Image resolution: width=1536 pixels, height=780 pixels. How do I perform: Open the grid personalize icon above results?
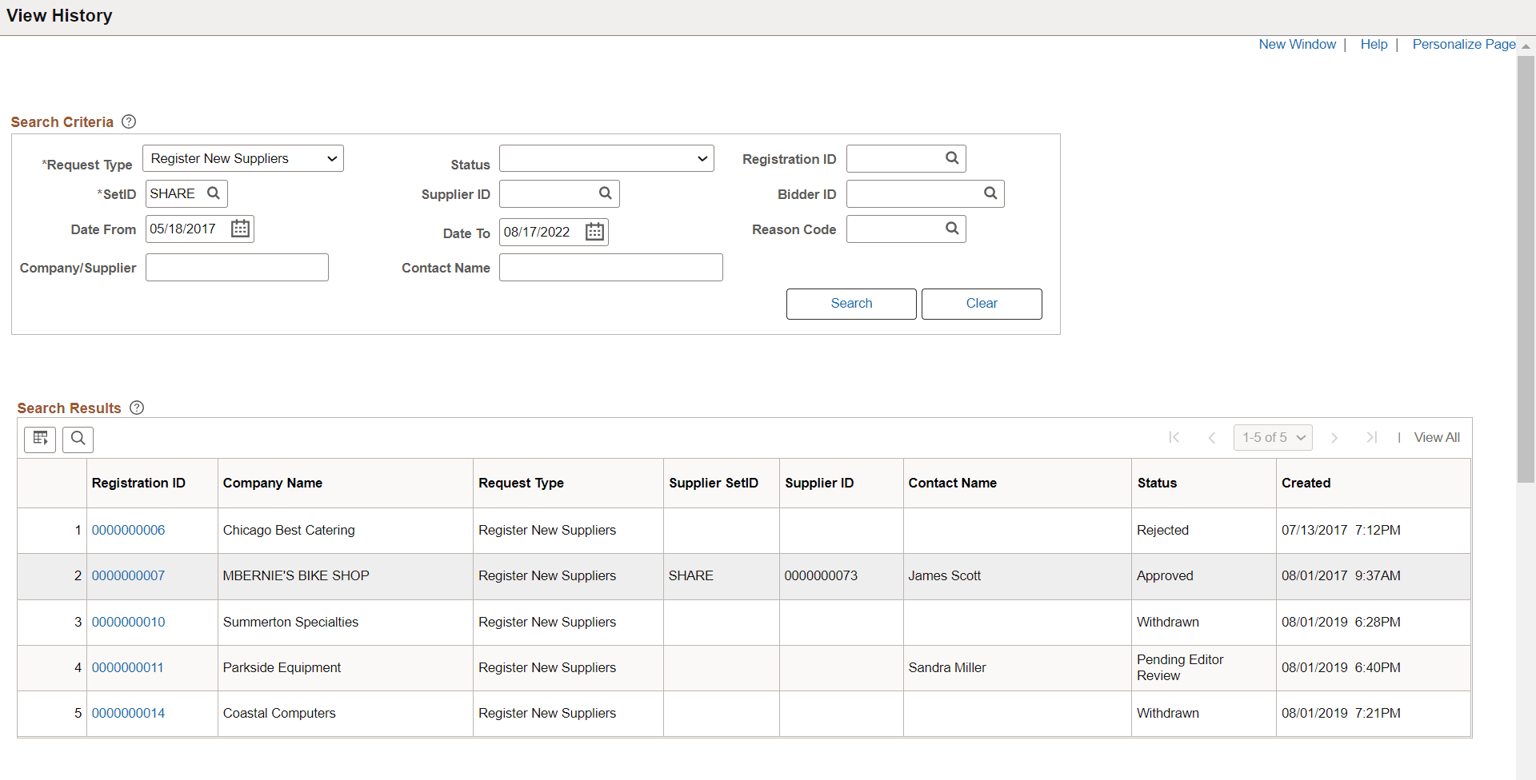[40, 439]
